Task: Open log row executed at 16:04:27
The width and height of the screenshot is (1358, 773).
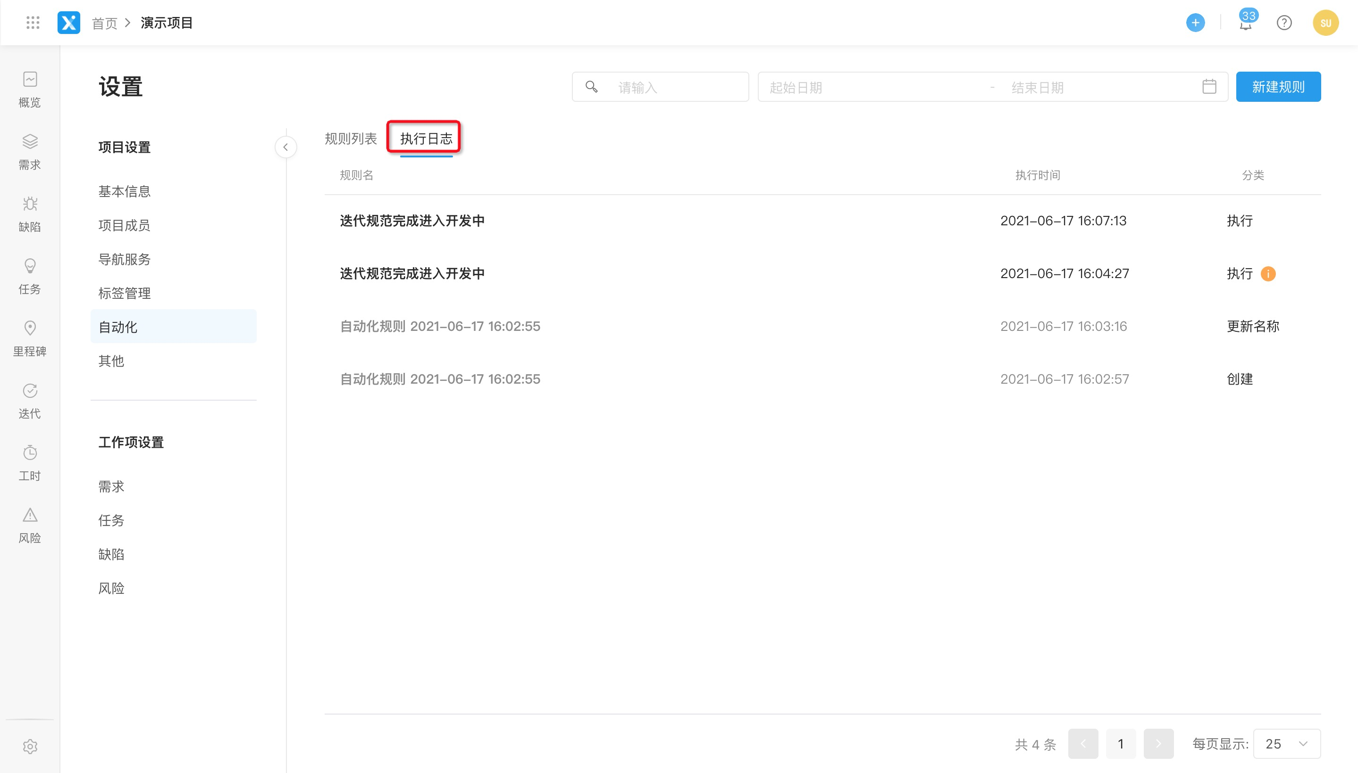Action: (x=823, y=273)
